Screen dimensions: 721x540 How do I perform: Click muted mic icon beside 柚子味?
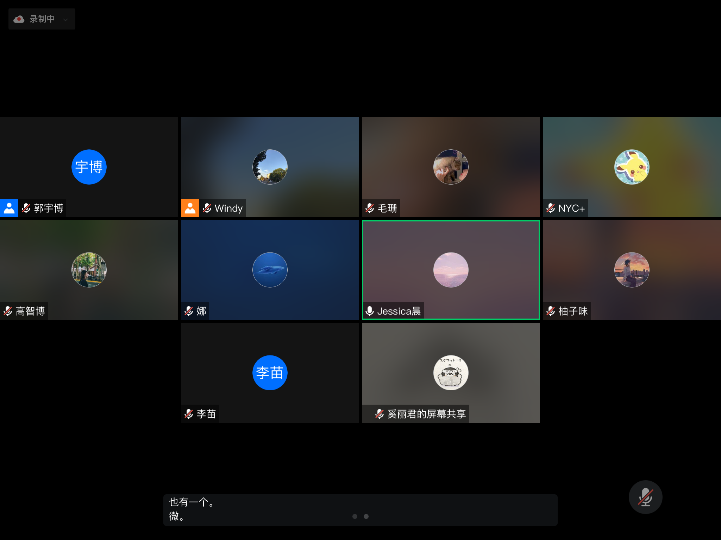point(551,311)
